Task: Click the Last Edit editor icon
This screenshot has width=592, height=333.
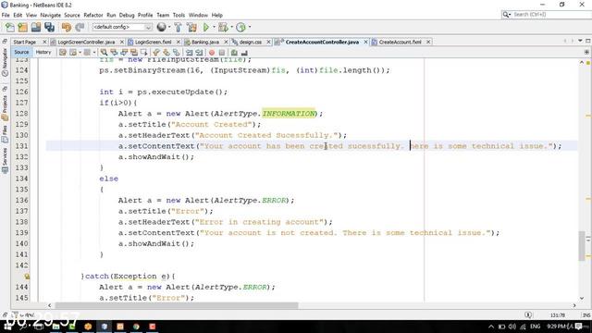Action: coord(63,53)
